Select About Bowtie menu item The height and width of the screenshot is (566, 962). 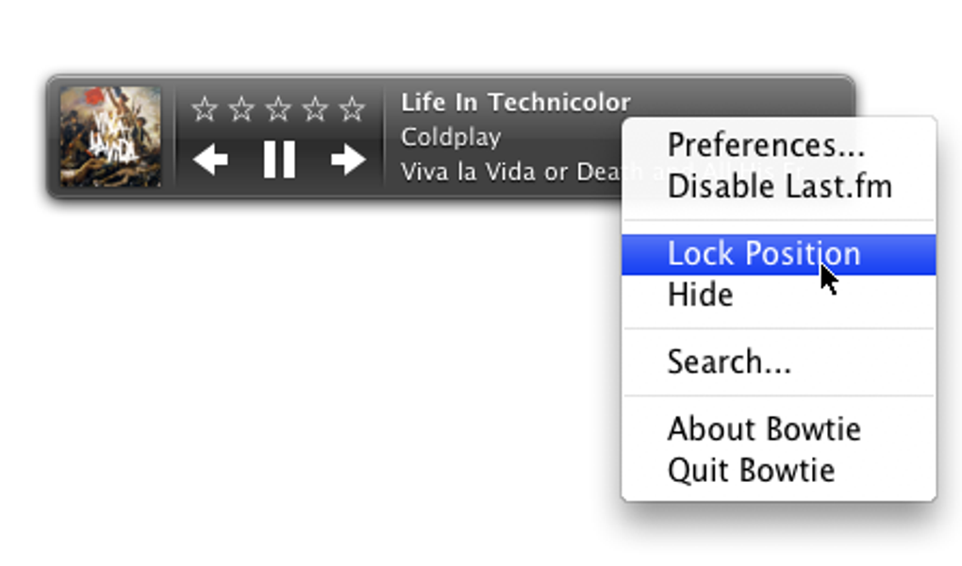click(x=764, y=429)
